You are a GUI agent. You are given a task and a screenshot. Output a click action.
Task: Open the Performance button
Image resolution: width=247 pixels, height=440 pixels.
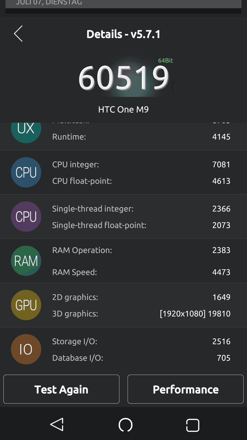tap(186, 389)
